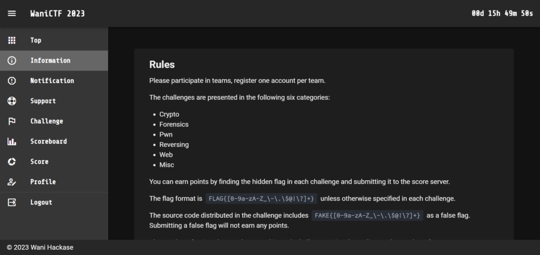The height and width of the screenshot is (255, 540).
Task: View the Scoreboard page
Action: tap(49, 141)
